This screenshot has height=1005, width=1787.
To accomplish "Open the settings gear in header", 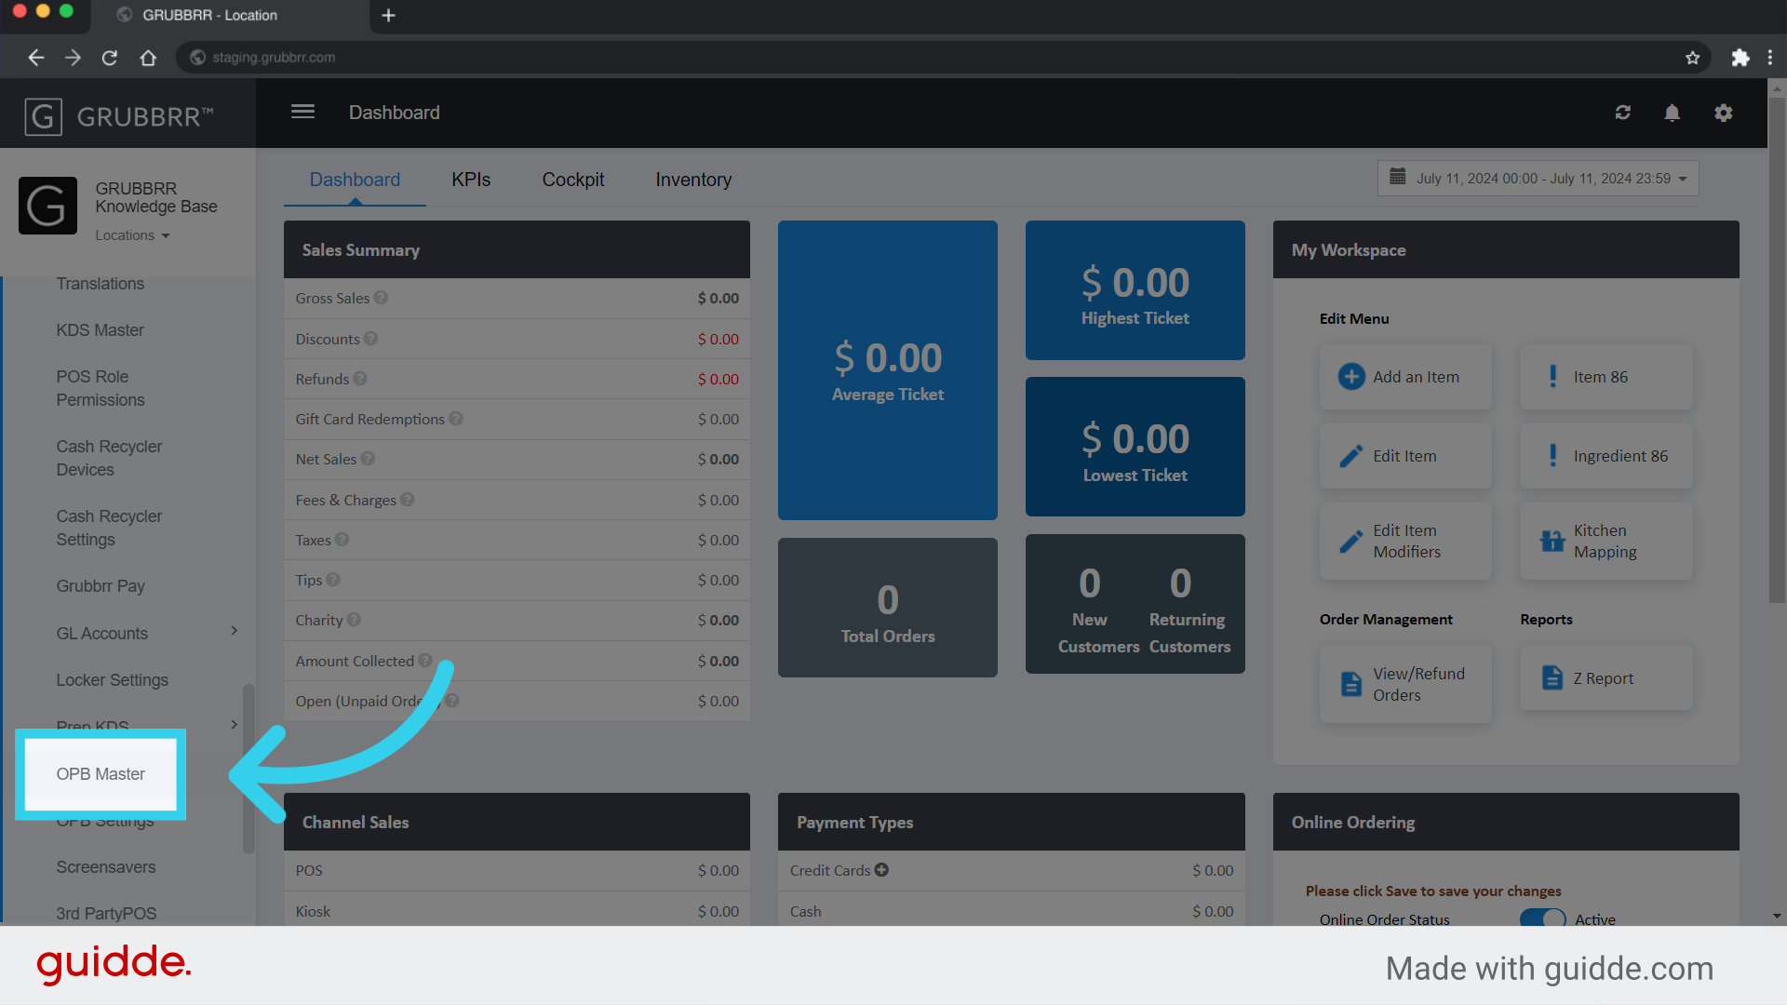I will (x=1723, y=113).
